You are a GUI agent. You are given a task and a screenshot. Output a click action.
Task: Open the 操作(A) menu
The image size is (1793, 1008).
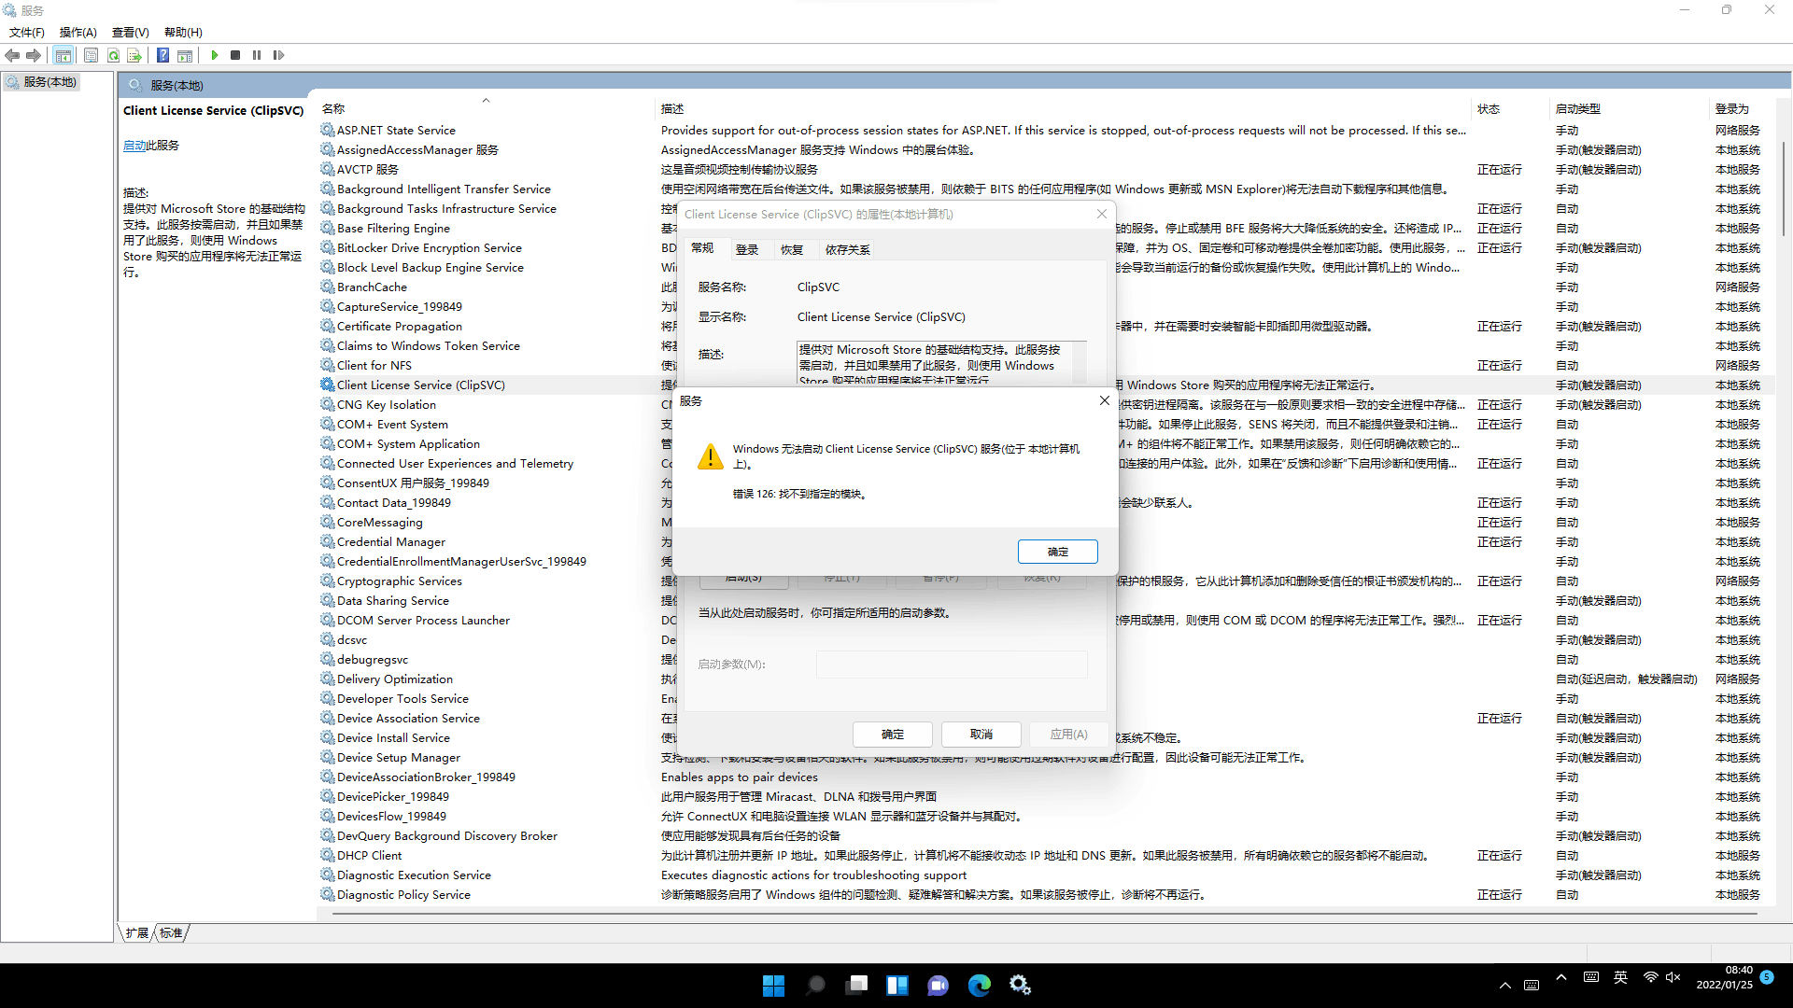pos(78,33)
